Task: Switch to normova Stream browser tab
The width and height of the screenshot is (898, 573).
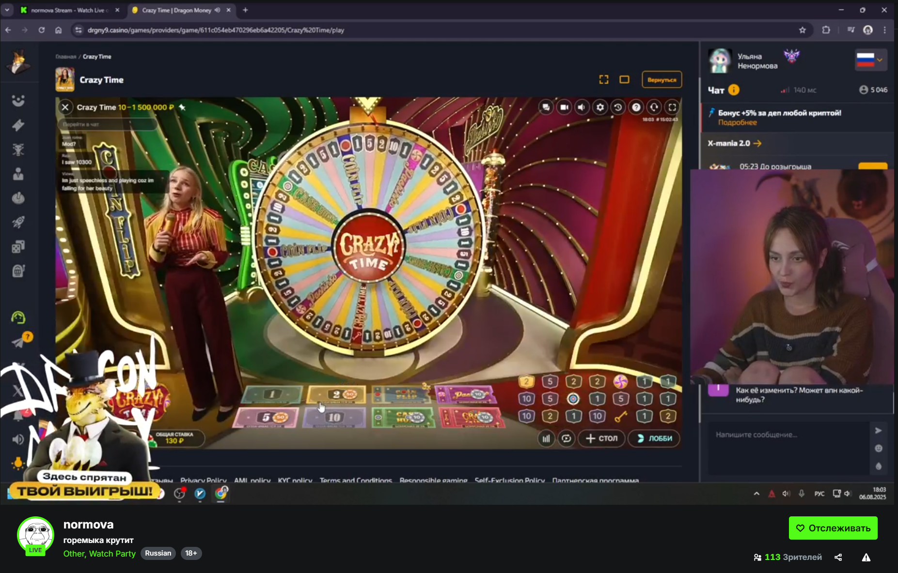Action: [x=70, y=10]
